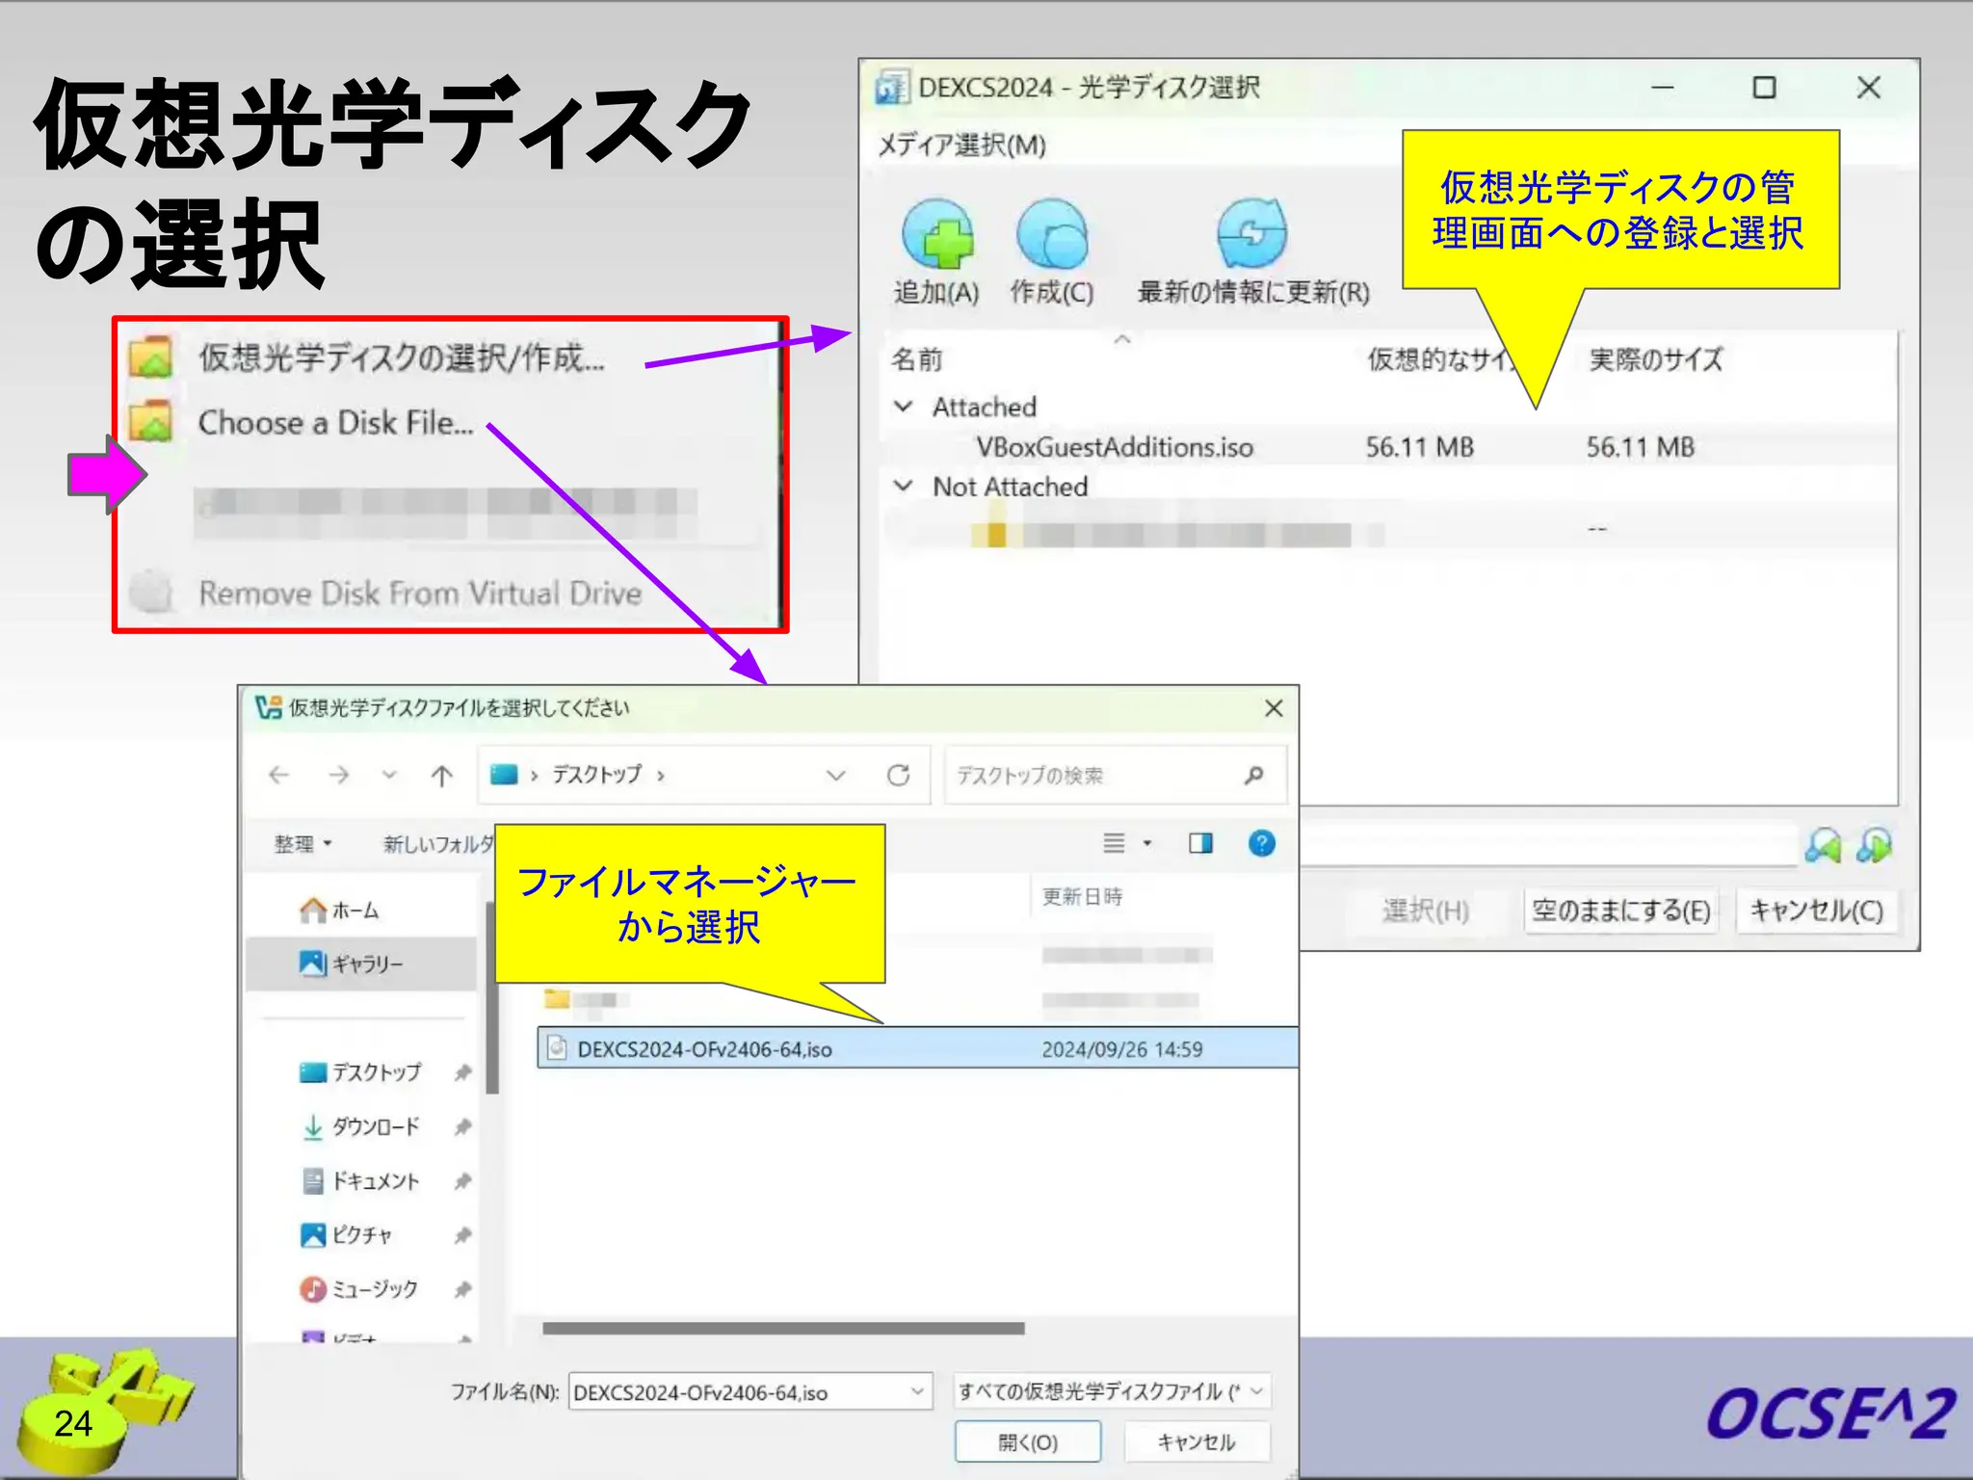
Task: Click the Add (追加) disk icon
Action: 936,234
